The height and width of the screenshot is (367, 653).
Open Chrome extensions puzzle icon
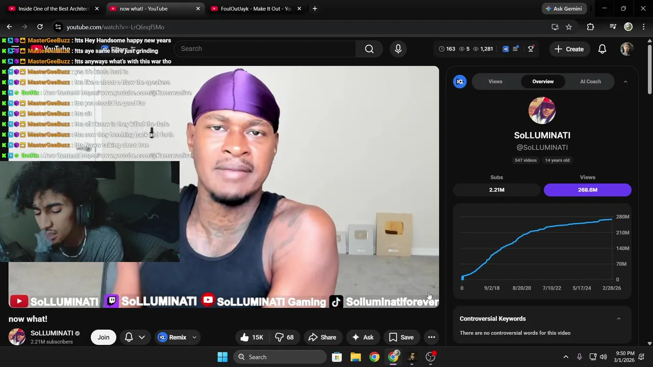tap(590, 27)
